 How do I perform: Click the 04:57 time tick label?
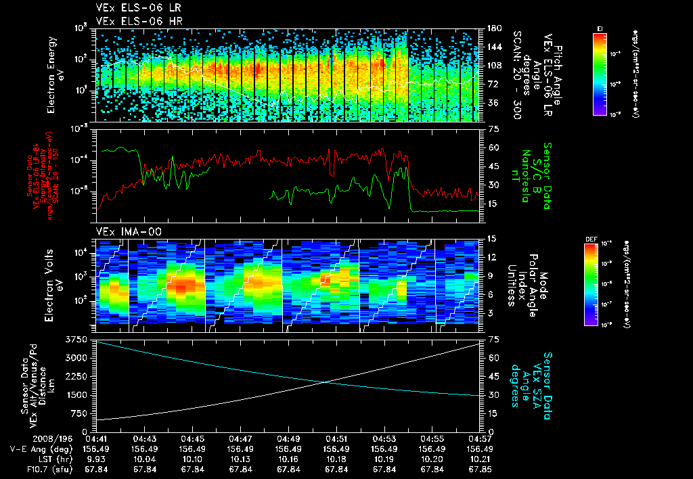[480, 439]
